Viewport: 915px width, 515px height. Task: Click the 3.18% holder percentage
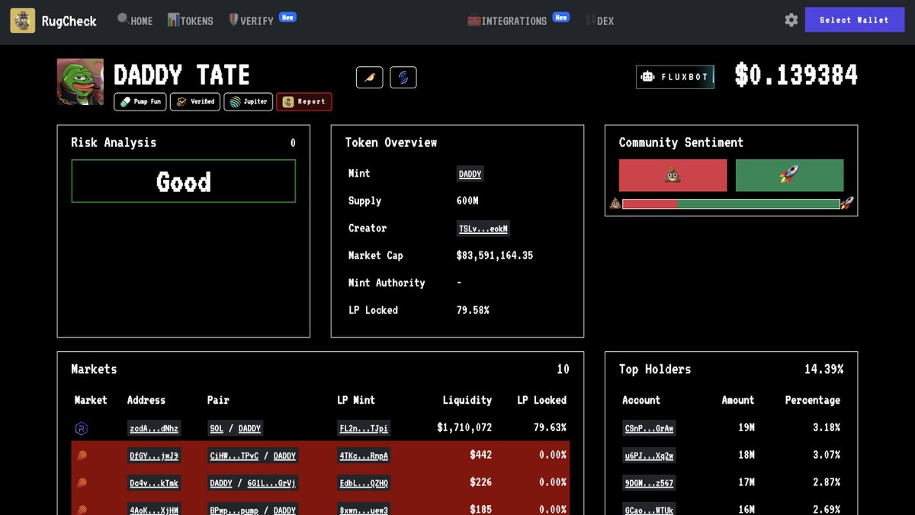(x=827, y=428)
